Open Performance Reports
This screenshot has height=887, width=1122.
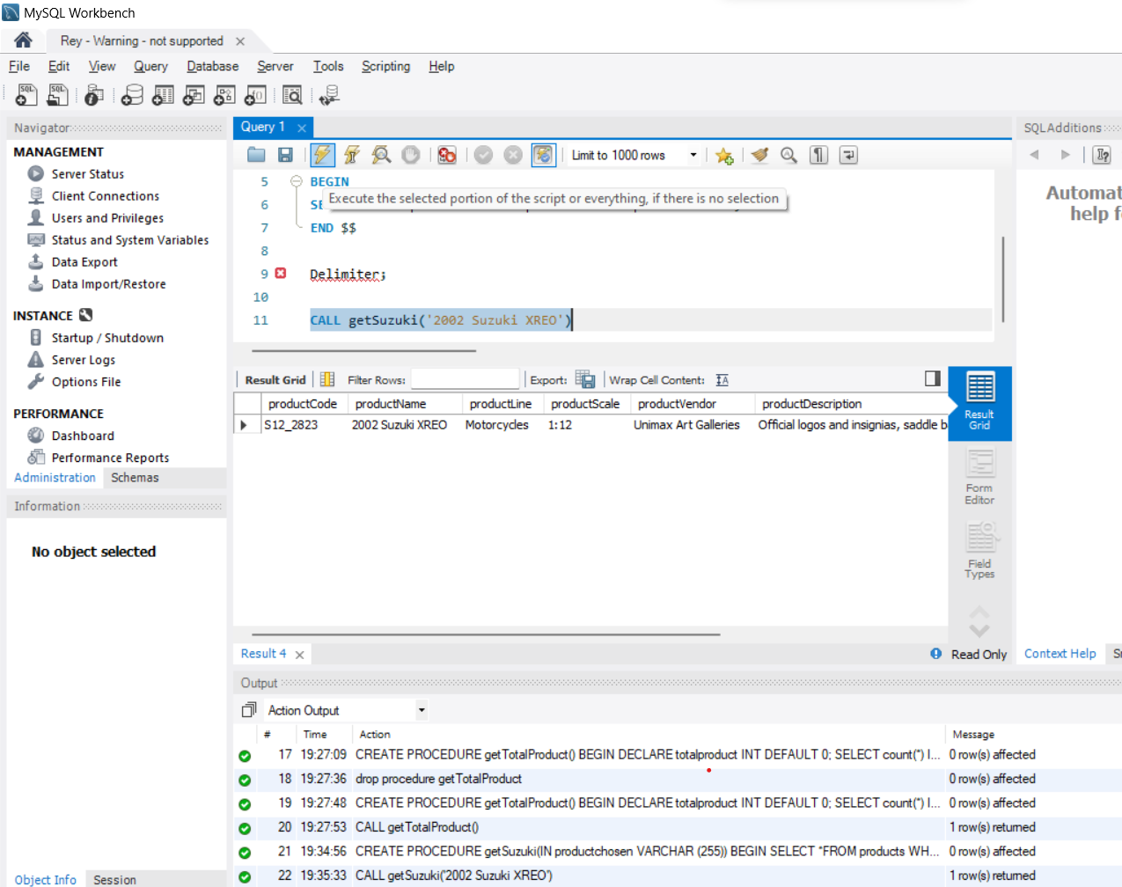click(x=110, y=458)
